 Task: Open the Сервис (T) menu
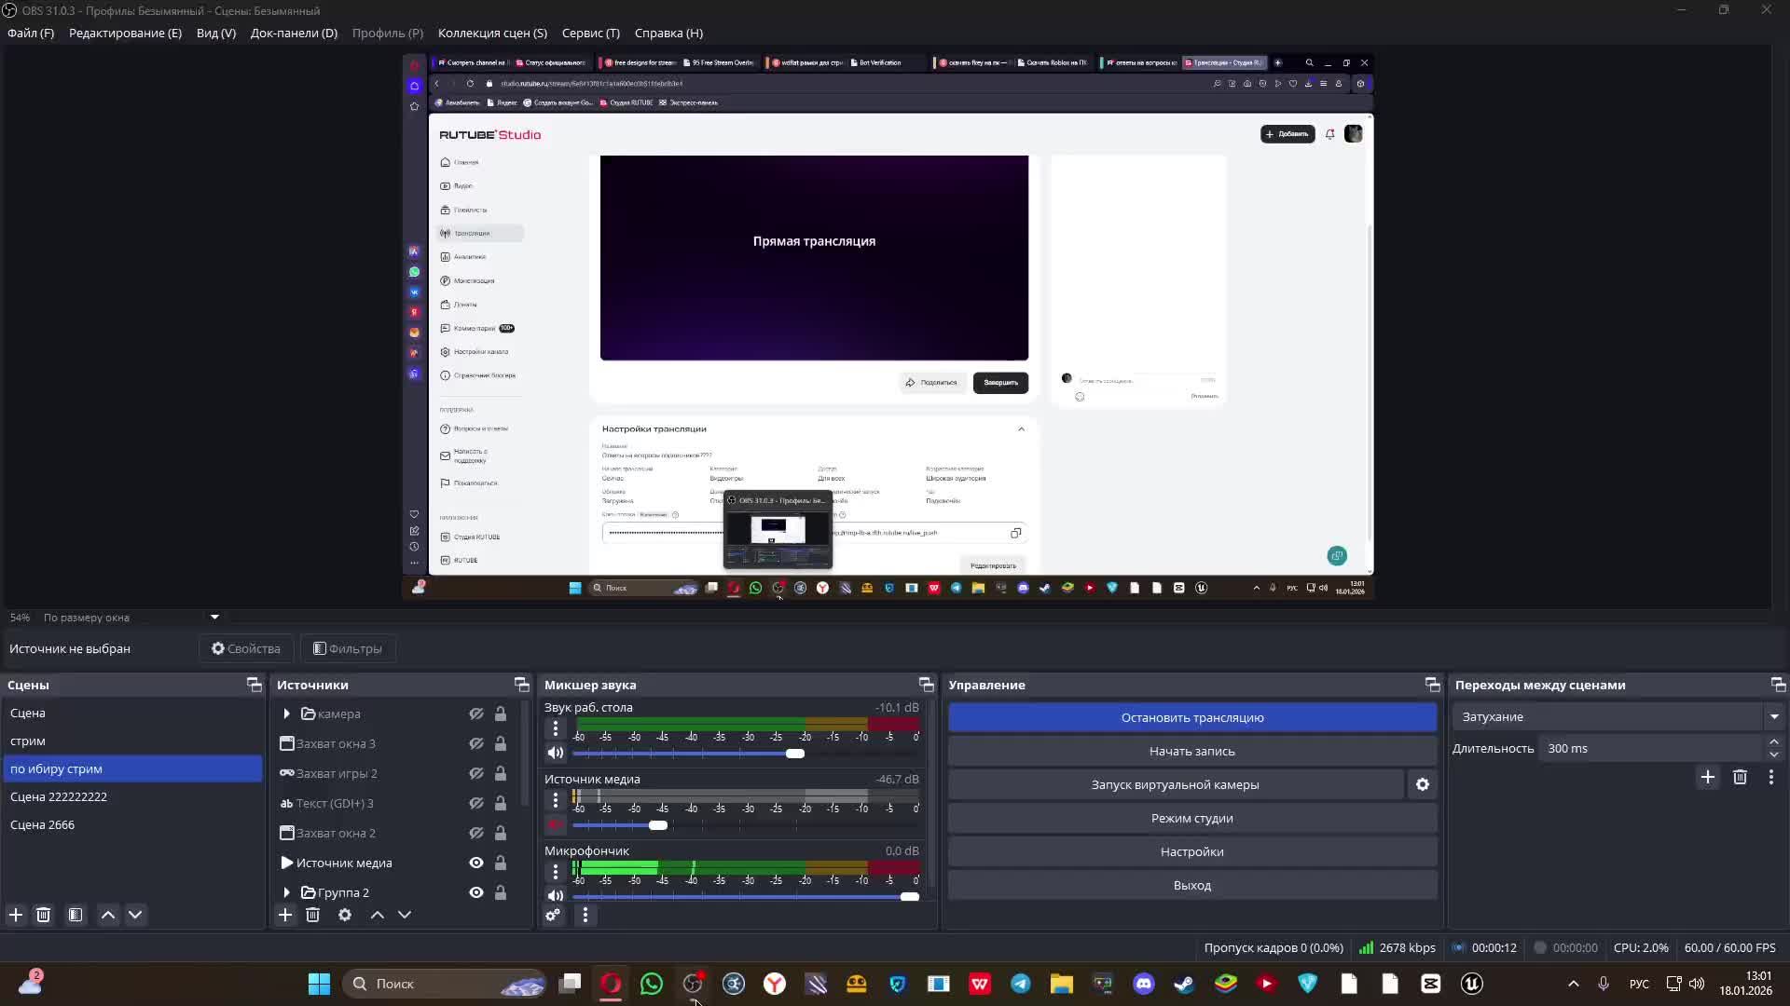click(x=590, y=33)
